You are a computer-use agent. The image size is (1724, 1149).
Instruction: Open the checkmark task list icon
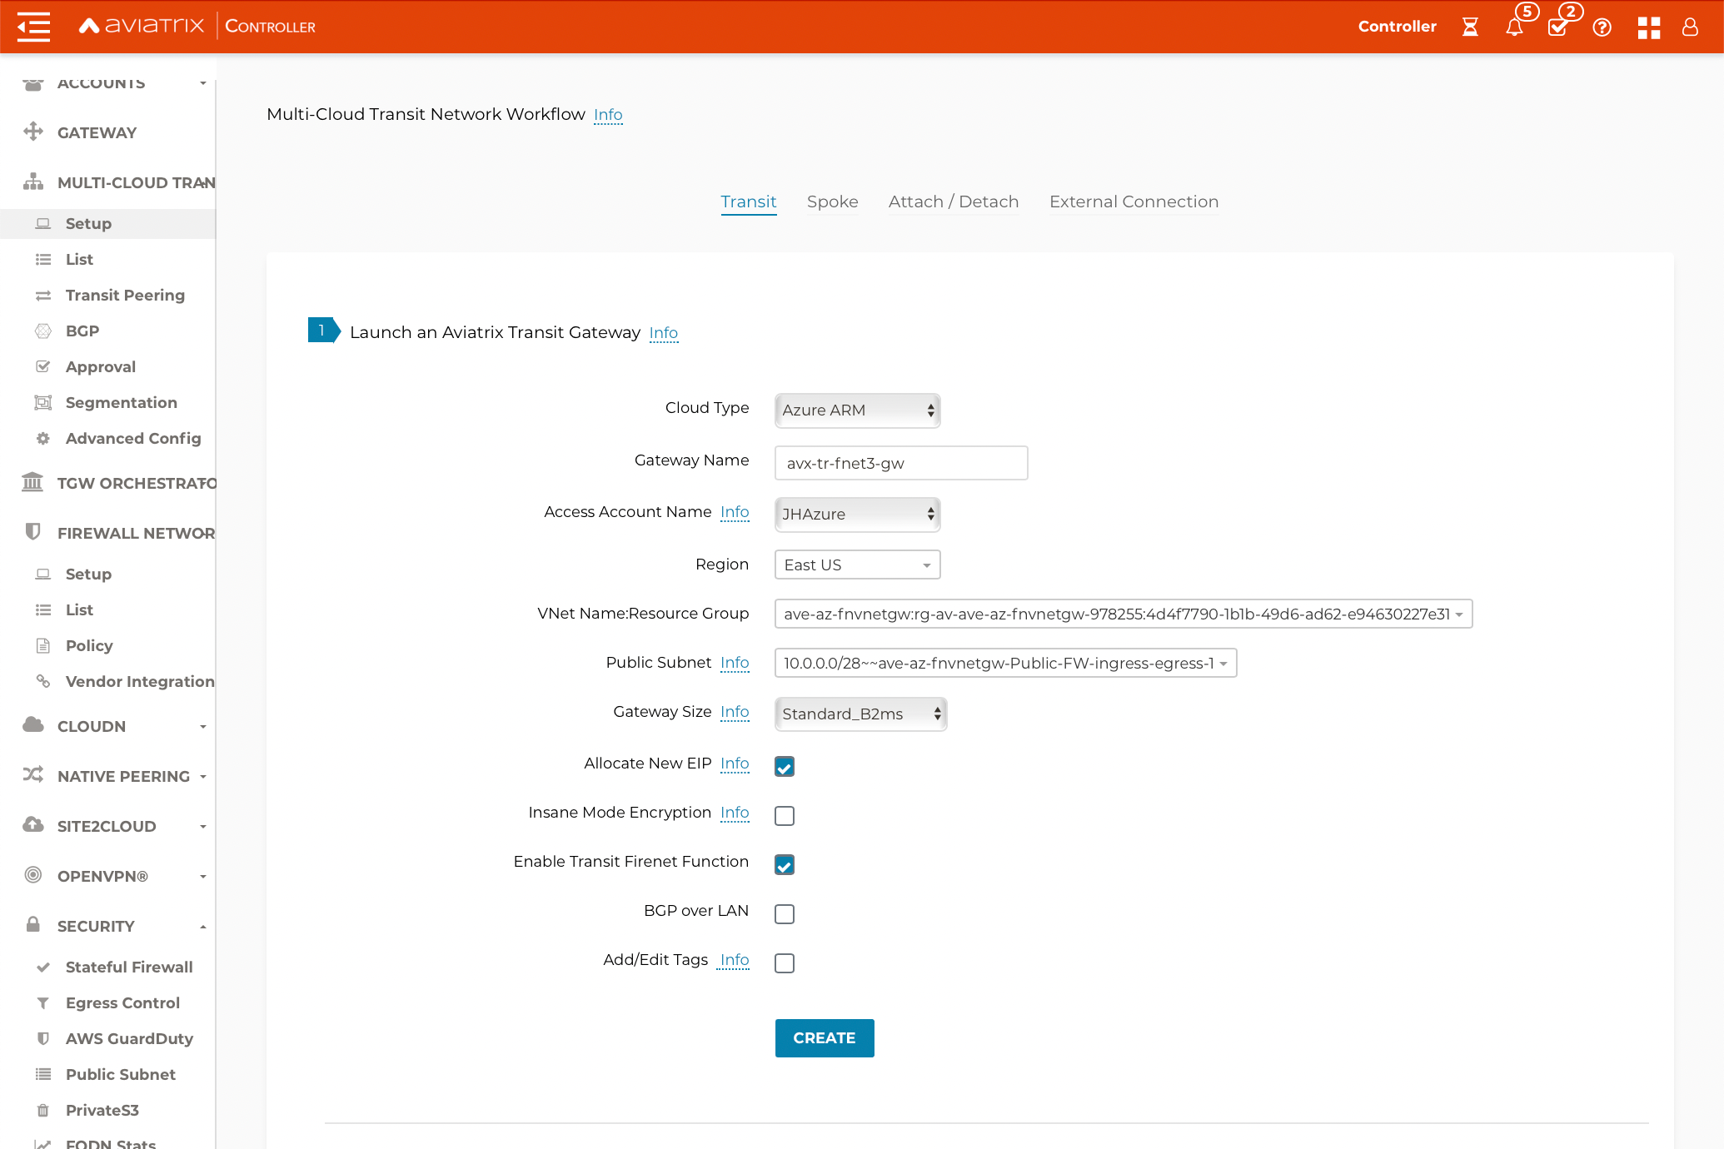[x=1557, y=27]
